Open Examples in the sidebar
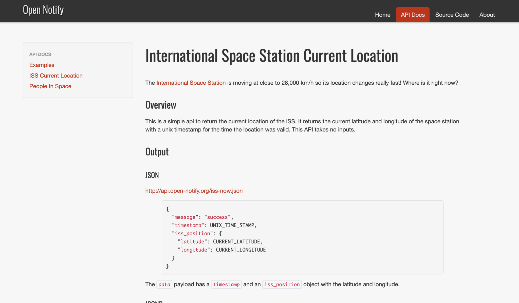The height and width of the screenshot is (303, 519). 42,65
